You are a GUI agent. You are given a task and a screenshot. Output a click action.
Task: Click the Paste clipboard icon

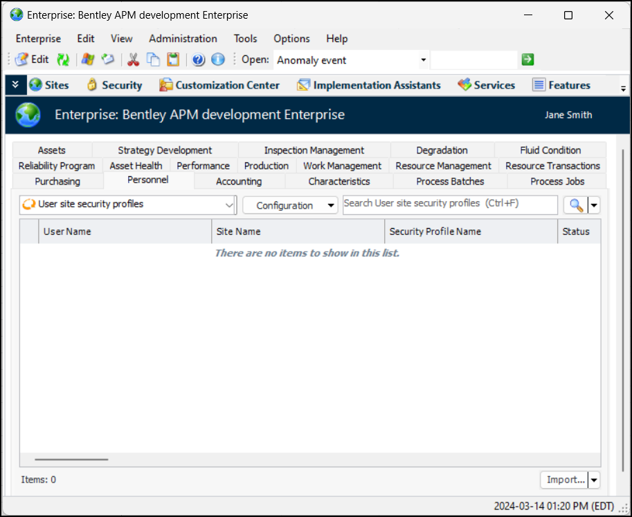pos(172,59)
